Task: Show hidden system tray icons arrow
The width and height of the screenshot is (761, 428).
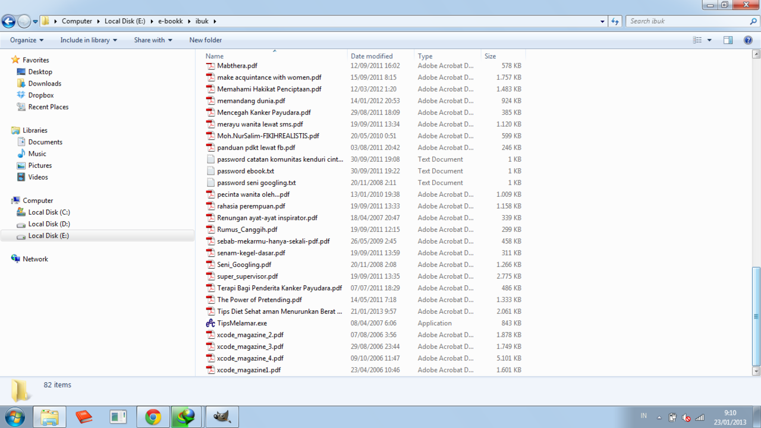Action: 659,417
